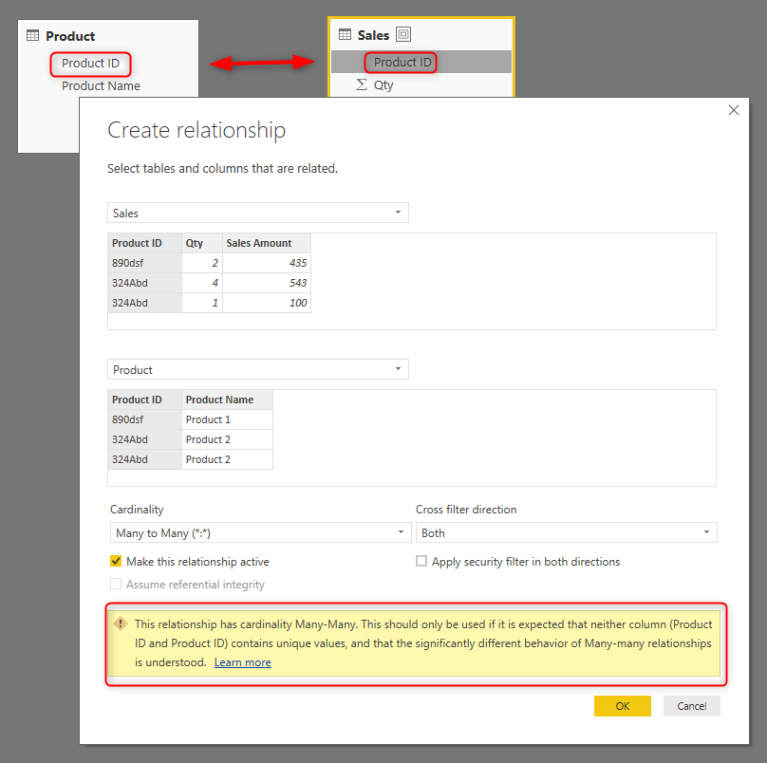Click the warning icon in the cardinality message
This screenshot has height=763, width=767.
pyautogui.click(x=120, y=623)
